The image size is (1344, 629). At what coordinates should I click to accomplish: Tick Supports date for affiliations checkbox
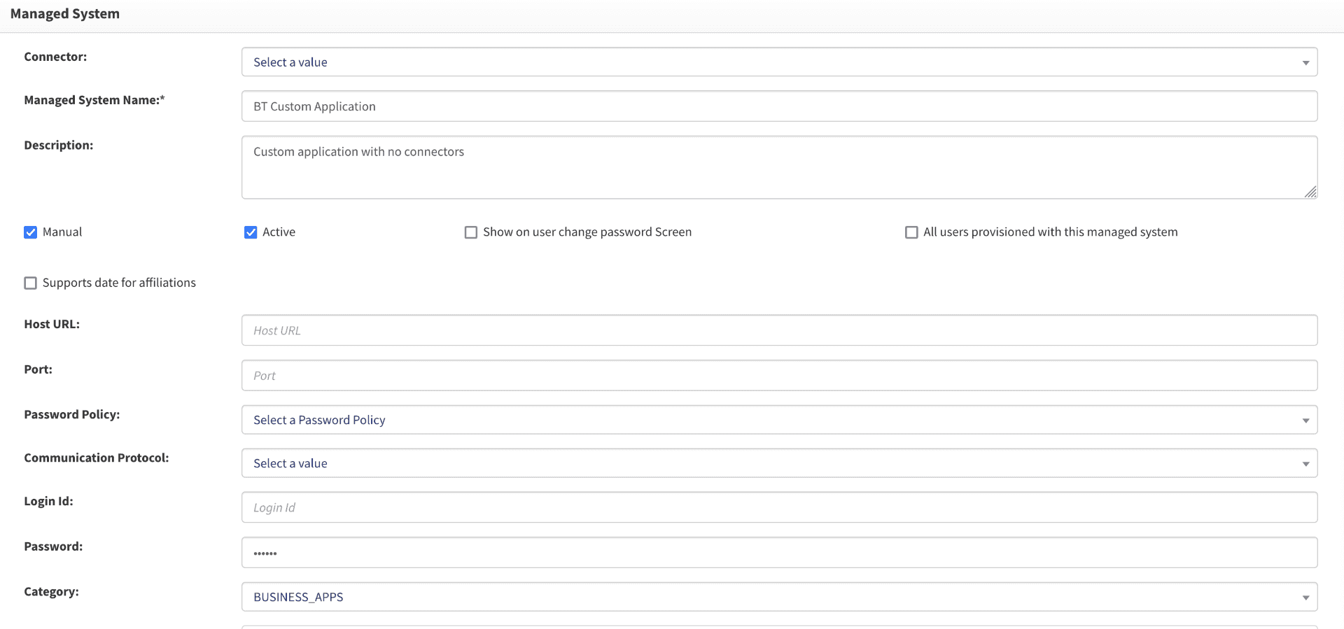point(31,283)
